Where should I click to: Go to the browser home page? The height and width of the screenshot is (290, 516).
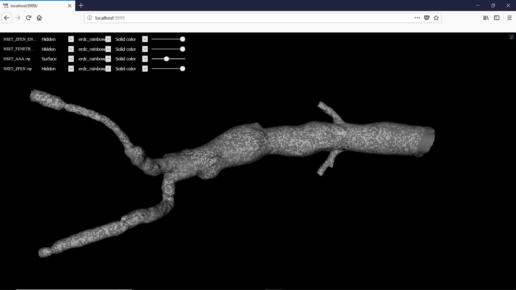39,18
